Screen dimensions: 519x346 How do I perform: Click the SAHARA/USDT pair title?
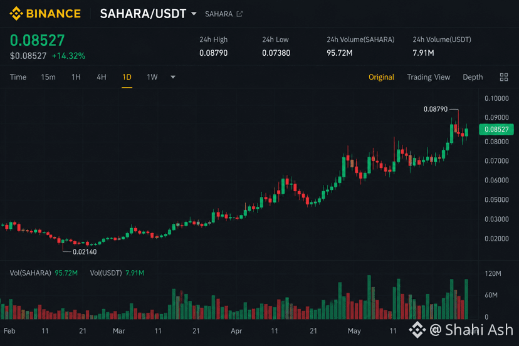(x=143, y=14)
